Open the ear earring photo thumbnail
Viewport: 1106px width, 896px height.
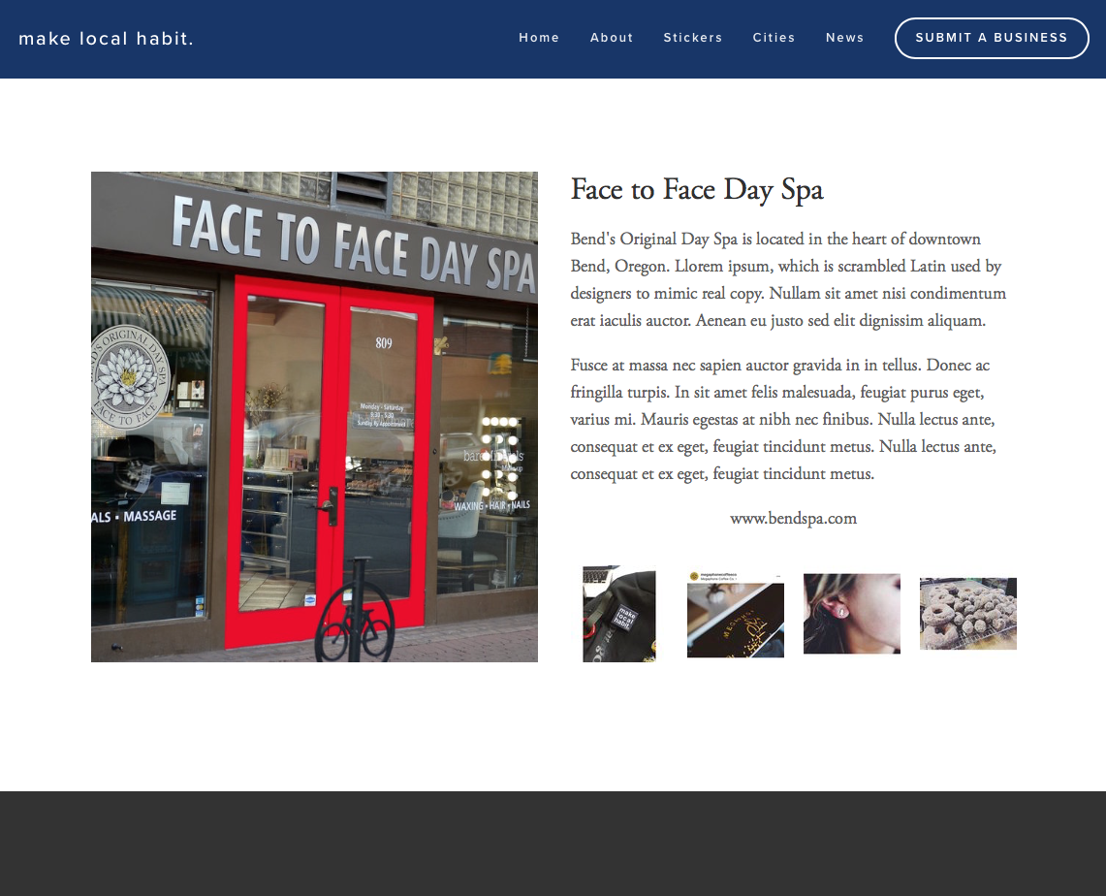click(852, 614)
